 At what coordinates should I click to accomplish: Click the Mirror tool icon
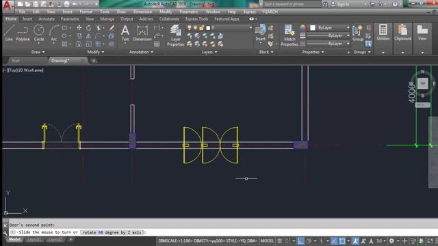click(x=88, y=36)
